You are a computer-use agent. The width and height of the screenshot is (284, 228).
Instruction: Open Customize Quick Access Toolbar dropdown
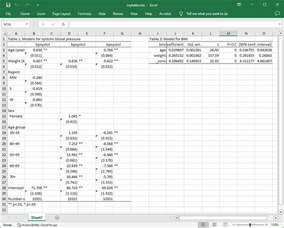(x=37, y=5)
